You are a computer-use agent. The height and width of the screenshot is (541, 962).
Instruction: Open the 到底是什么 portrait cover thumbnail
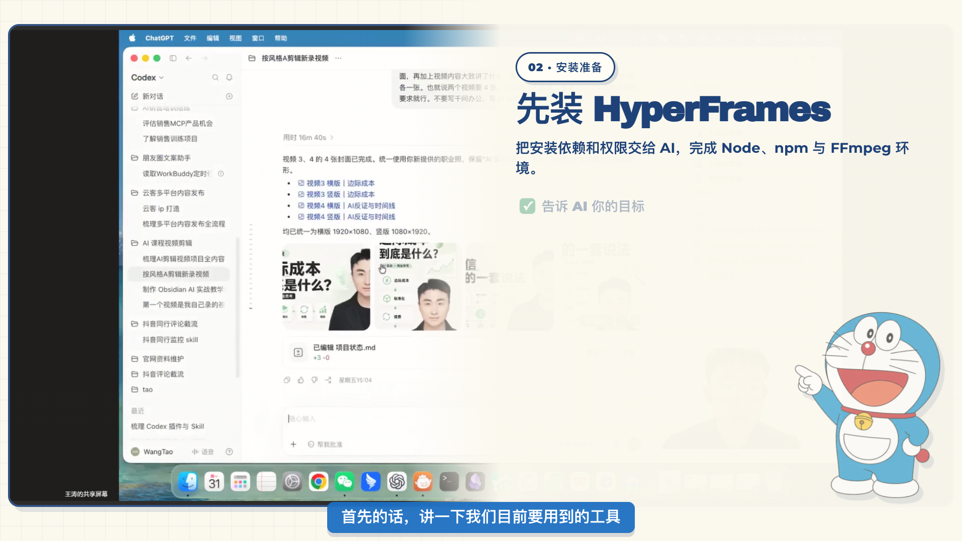click(x=416, y=287)
